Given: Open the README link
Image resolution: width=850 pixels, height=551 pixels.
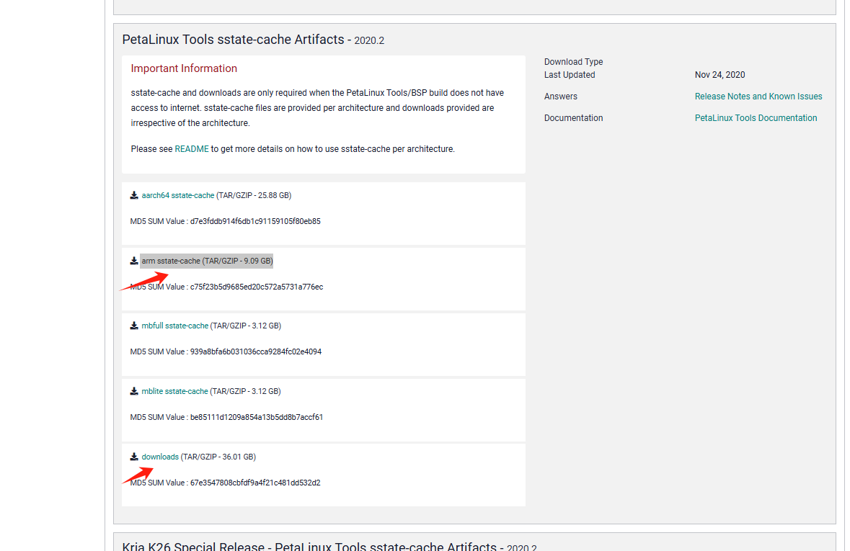Looking at the screenshot, I should [191, 149].
